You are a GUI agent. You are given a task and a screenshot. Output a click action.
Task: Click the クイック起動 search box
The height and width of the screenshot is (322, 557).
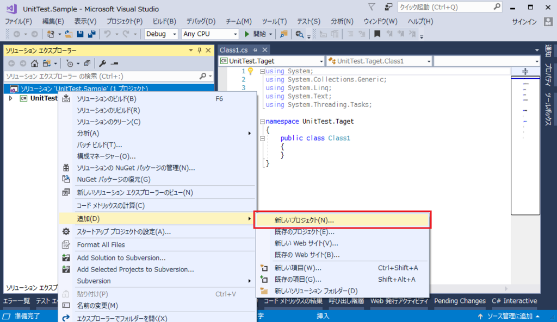450,7
